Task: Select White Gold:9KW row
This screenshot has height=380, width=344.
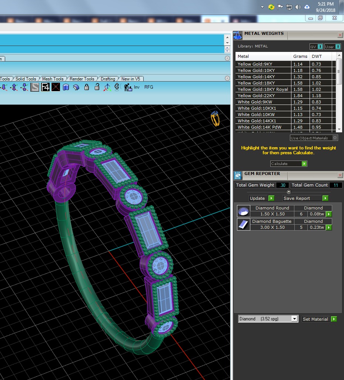Action: pos(285,102)
